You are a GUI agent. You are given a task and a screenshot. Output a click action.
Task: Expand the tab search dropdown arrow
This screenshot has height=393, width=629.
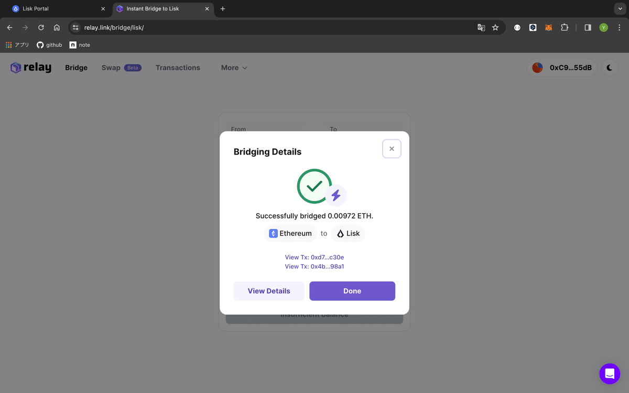(x=620, y=9)
